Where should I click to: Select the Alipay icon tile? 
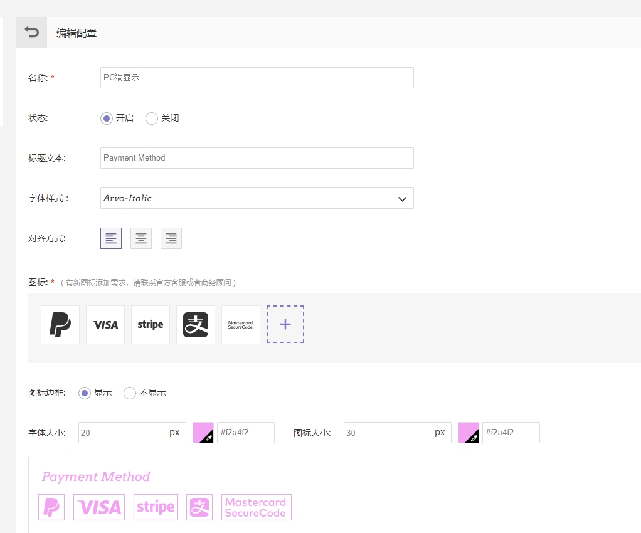coord(196,325)
